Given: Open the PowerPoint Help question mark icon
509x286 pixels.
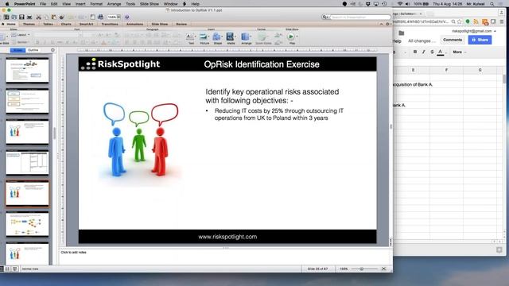Looking at the screenshot, I should coord(127,17).
